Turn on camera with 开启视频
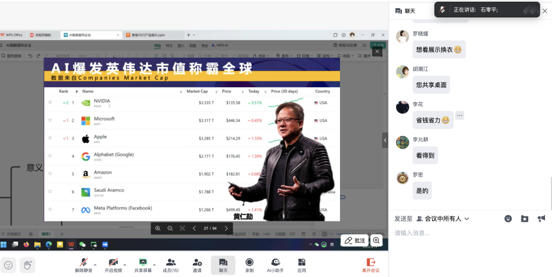Screen dimensions: 552x277 (113, 265)
